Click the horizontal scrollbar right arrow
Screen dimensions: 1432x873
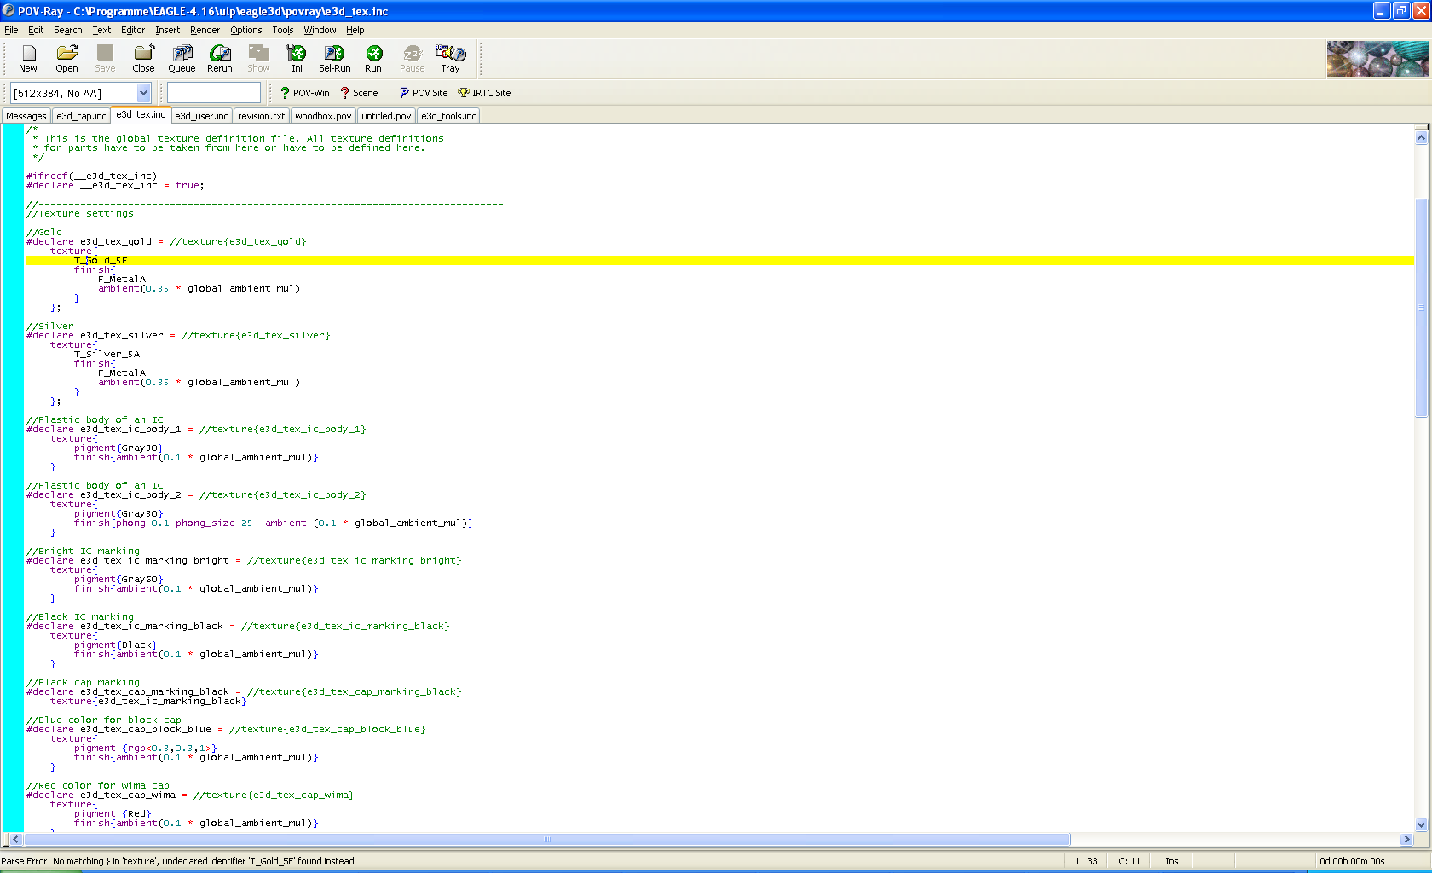pos(1406,839)
